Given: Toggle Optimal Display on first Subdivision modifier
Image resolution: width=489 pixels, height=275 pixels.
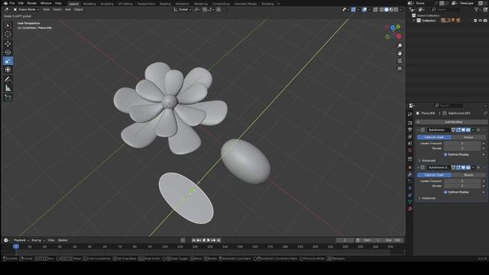Looking at the screenshot, I should pos(445,154).
